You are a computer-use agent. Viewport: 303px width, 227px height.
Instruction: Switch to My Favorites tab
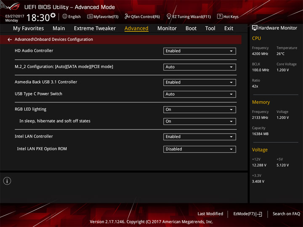pos(29,29)
